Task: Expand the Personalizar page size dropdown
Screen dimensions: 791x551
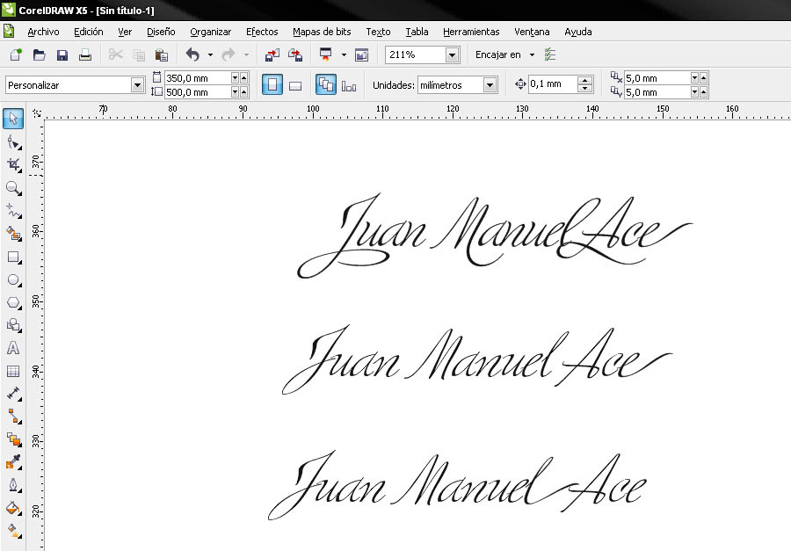Action: point(137,85)
